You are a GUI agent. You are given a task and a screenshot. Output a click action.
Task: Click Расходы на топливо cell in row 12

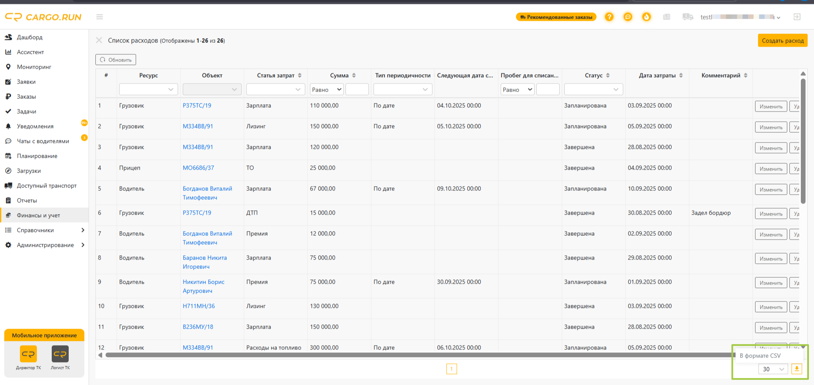274,348
